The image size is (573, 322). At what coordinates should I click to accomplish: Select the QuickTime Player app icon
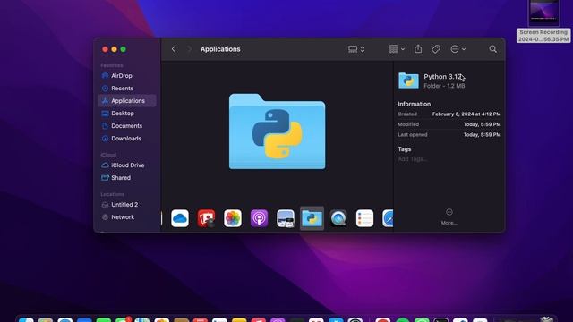[338, 218]
